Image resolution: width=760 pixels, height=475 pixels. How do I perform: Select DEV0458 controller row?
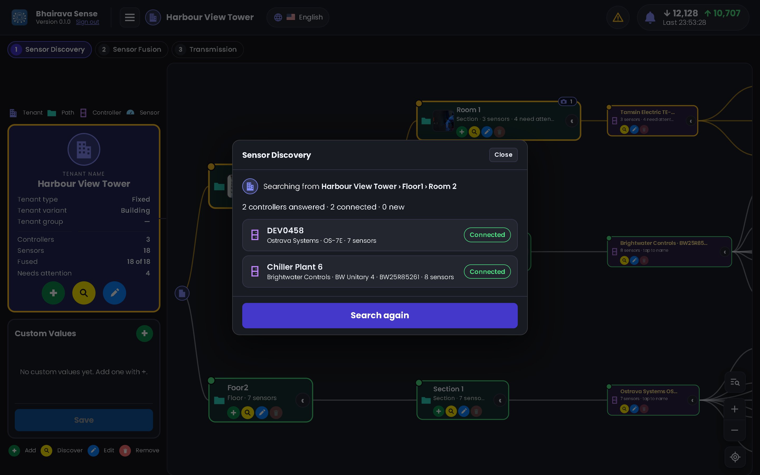[380, 235]
